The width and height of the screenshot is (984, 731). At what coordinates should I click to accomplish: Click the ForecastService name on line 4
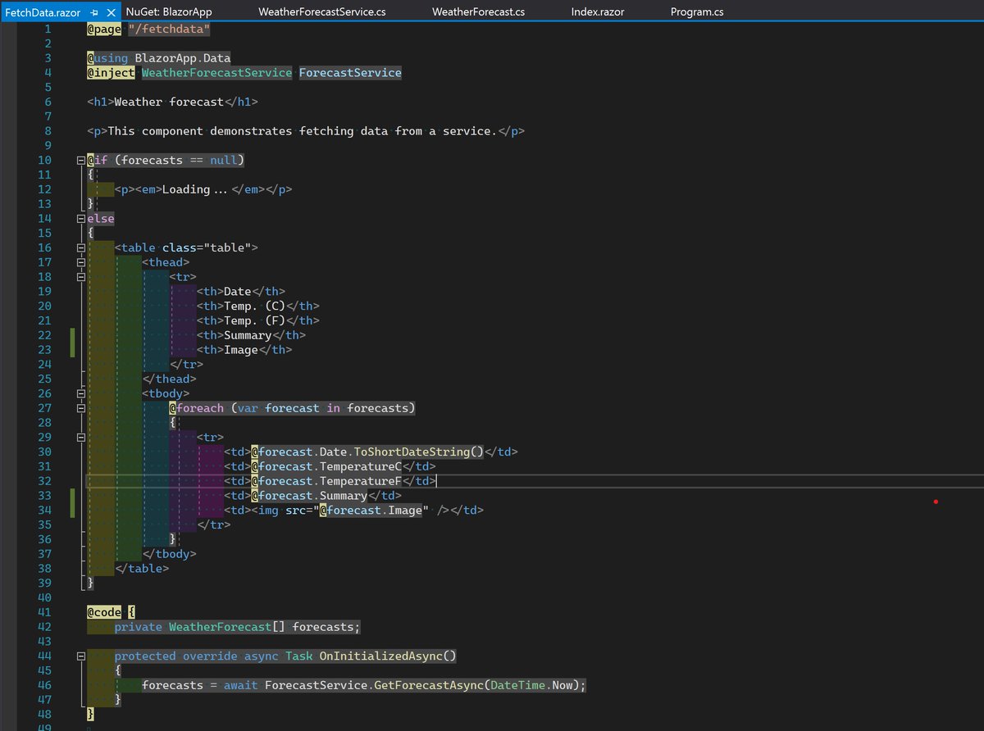tap(350, 73)
